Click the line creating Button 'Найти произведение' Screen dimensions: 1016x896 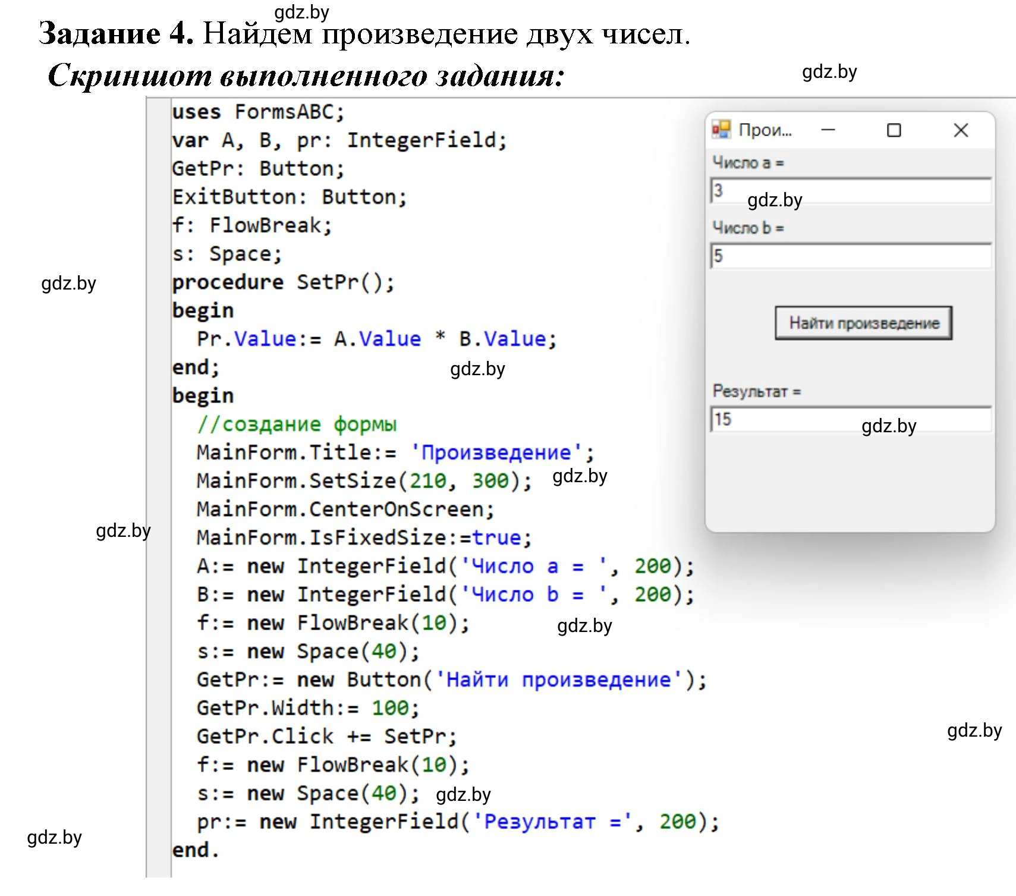click(452, 680)
